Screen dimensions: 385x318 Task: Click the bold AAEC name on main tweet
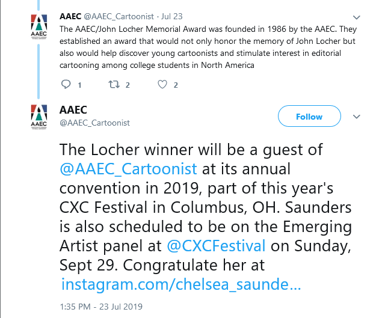pyautogui.click(x=73, y=110)
